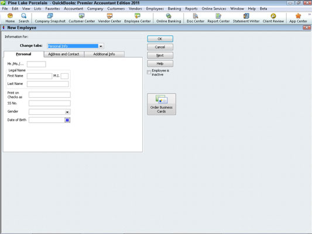The width and height of the screenshot is (312, 234).
Task: Select the Additional Info tab
Action: (104, 54)
